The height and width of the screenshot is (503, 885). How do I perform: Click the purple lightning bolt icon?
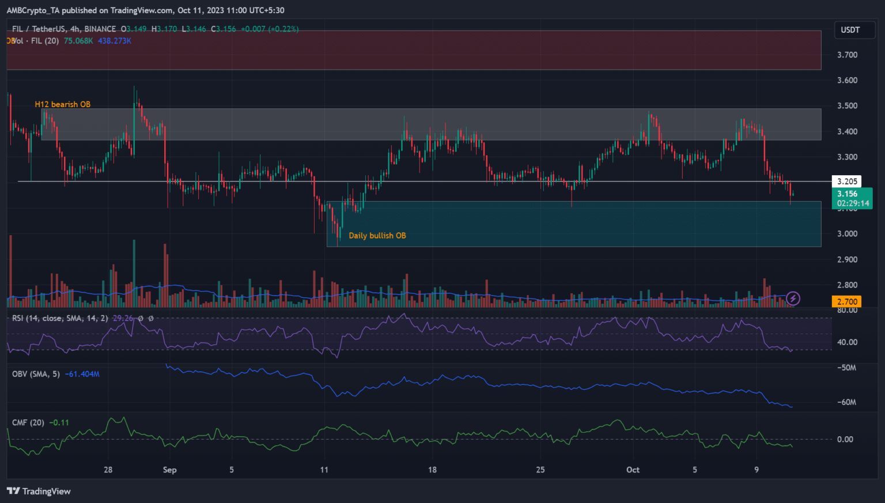pos(793,298)
